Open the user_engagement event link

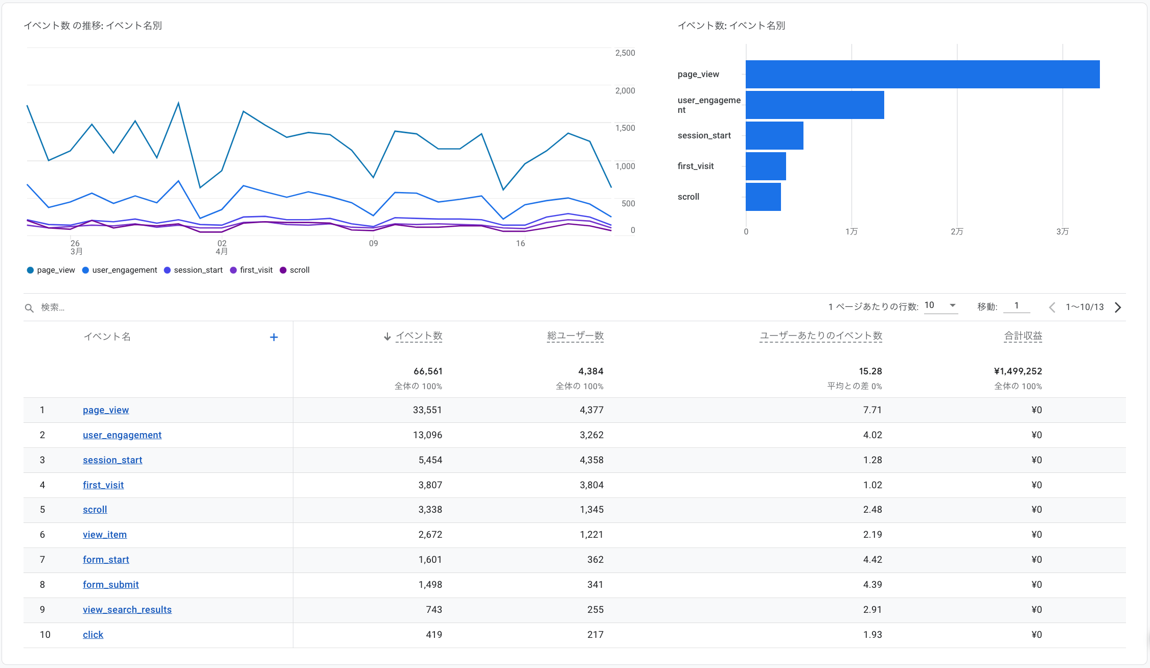point(122,435)
